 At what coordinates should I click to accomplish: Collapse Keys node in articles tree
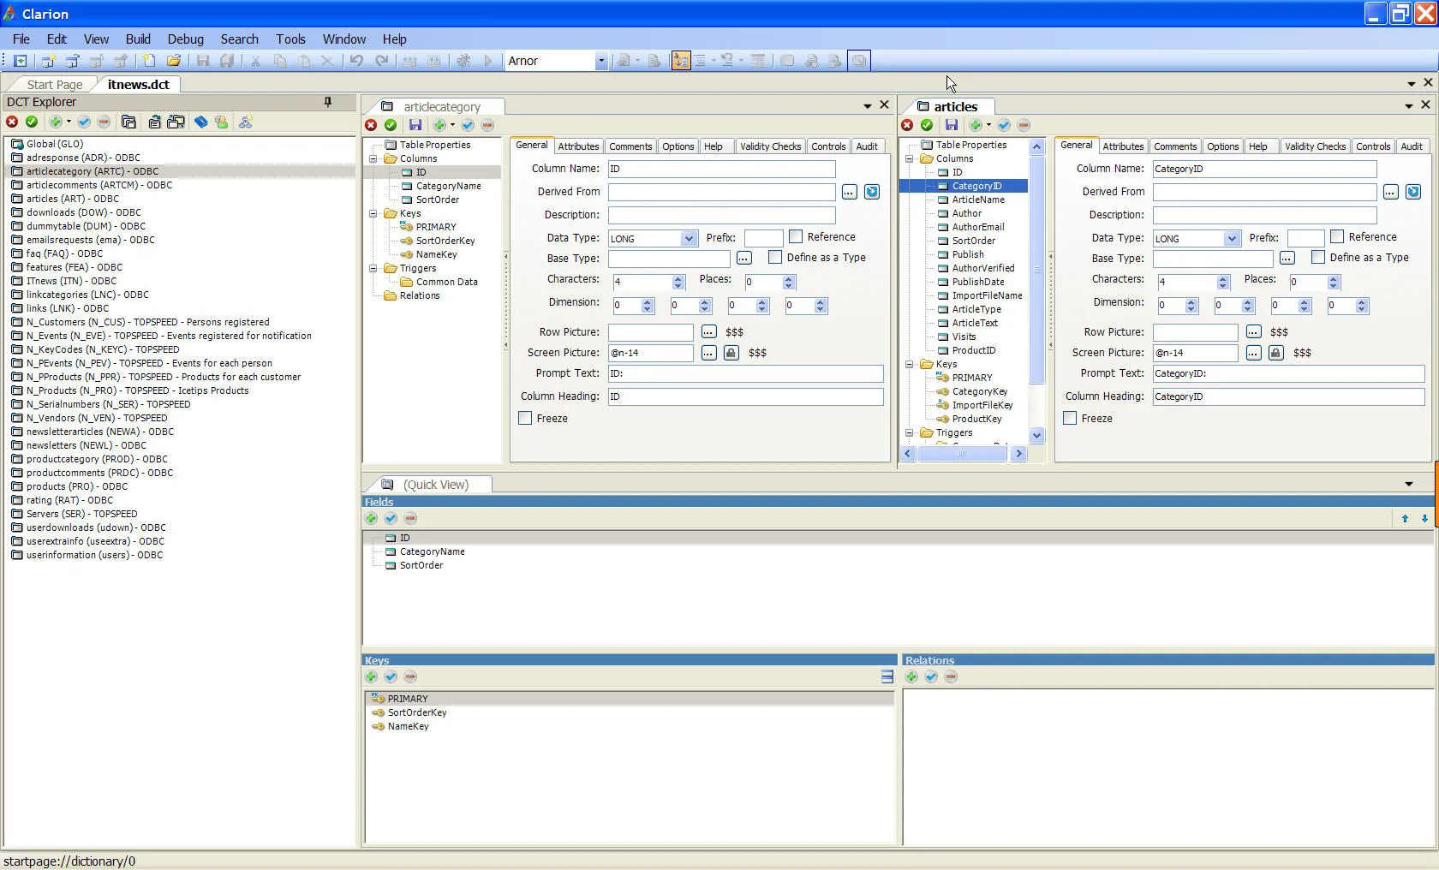click(910, 364)
